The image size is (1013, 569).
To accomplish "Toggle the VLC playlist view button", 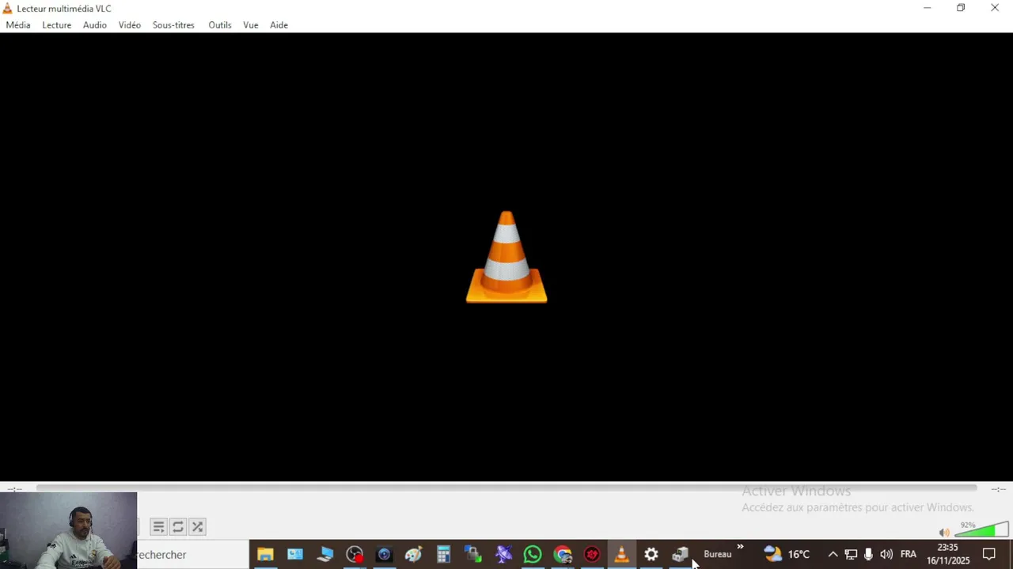I will [x=158, y=527].
